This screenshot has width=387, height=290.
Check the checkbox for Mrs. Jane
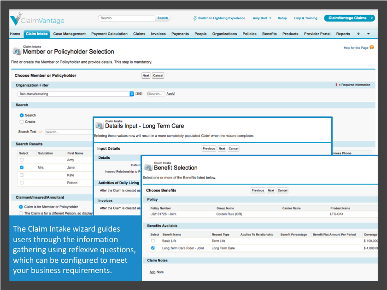coord(22,168)
